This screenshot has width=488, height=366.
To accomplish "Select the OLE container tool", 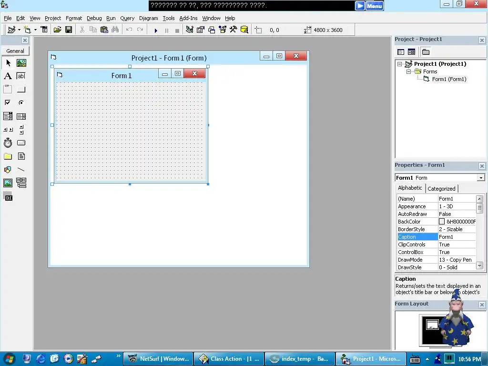I will [x=8, y=196].
